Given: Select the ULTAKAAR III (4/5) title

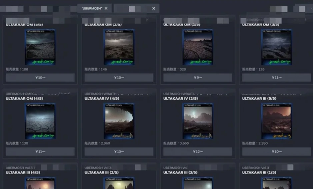Looking at the screenshot, I should [x=23, y=172].
